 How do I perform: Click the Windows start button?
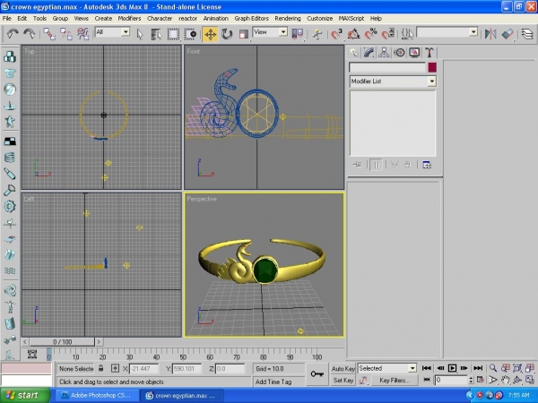point(25,396)
